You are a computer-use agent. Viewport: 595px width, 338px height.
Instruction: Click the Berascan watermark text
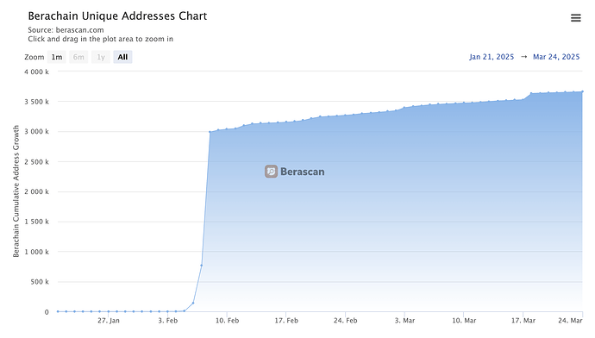303,172
